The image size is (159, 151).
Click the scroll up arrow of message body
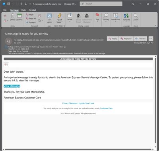[155, 57]
